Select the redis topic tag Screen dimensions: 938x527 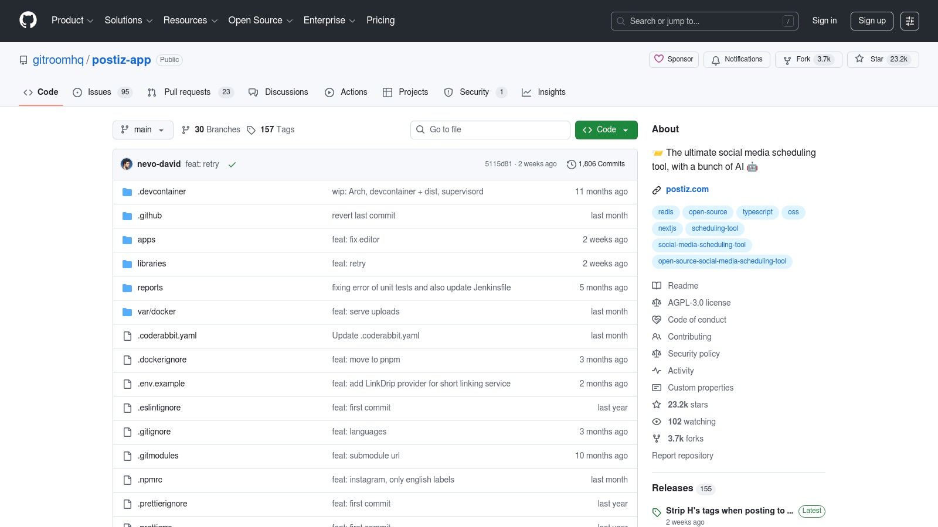click(x=665, y=213)
